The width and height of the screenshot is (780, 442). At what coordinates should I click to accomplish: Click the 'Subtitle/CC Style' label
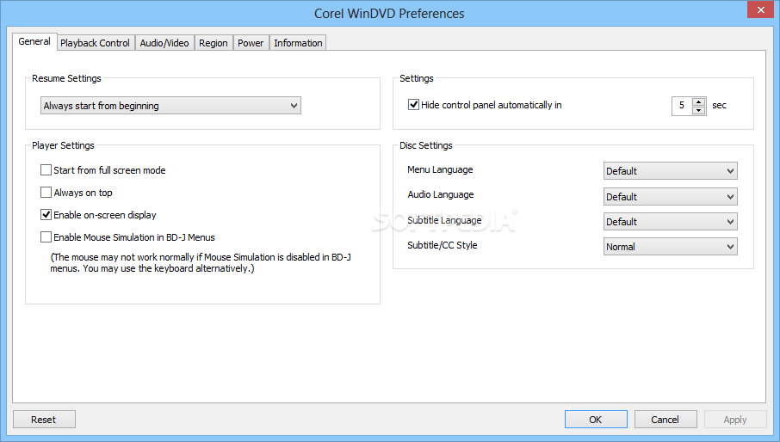pyautogui.click(x=442, y=245)
